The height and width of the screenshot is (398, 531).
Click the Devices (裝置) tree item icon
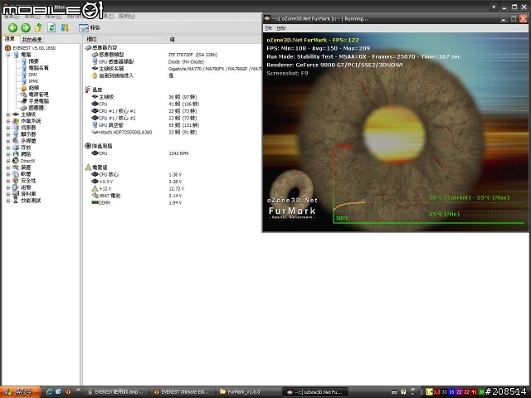[x=16, y=167]
